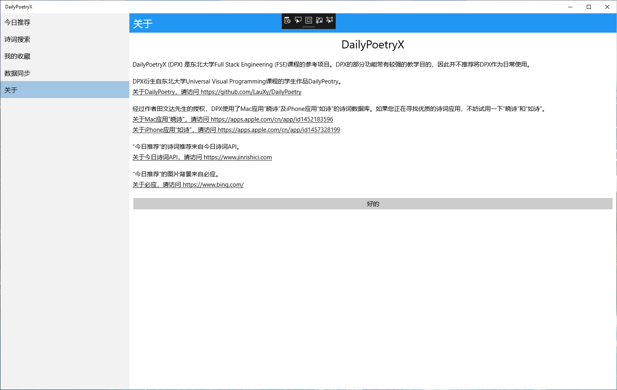
Task: Click the thermometer icon in debug toolbar
Action: pyautogui.click(x=319, y=20)
